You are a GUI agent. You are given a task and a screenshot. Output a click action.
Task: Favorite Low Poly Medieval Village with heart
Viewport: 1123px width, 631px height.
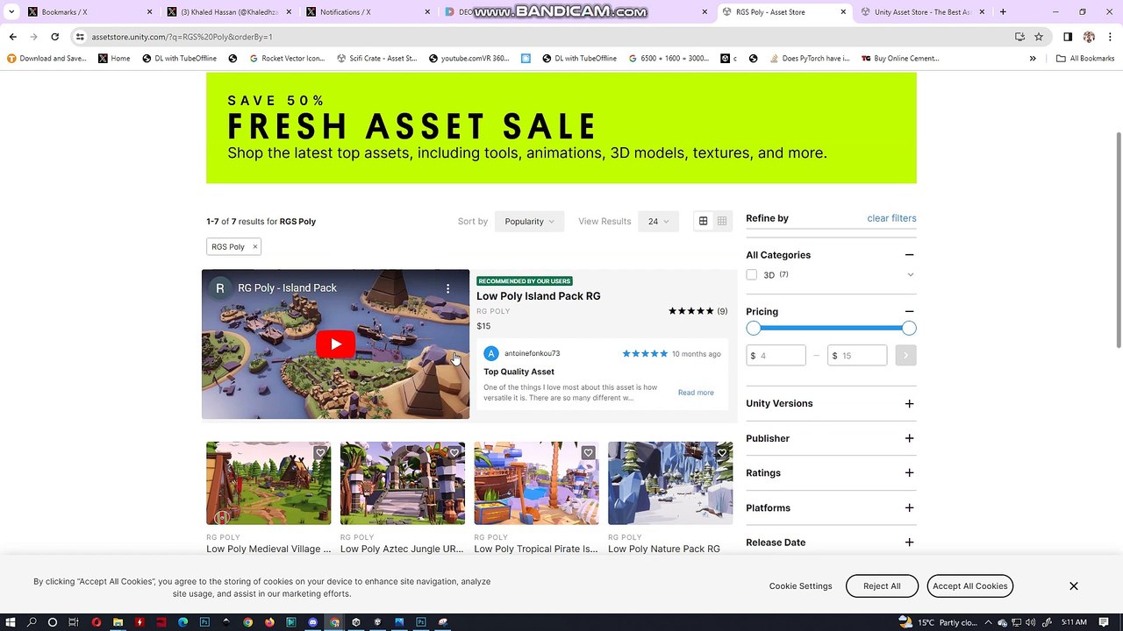pyautogui.click(x=320, y=453)
